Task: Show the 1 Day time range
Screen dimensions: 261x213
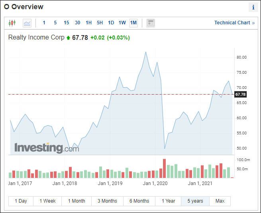Action: tap(21, 201)
